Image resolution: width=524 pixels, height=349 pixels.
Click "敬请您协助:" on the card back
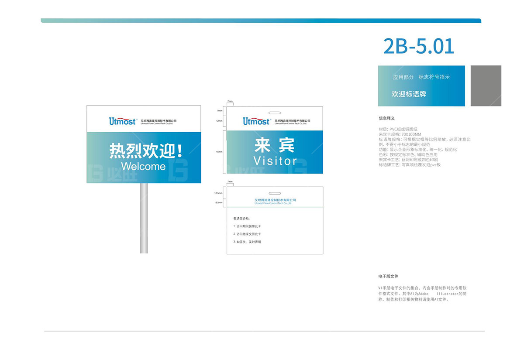[242, 218]
